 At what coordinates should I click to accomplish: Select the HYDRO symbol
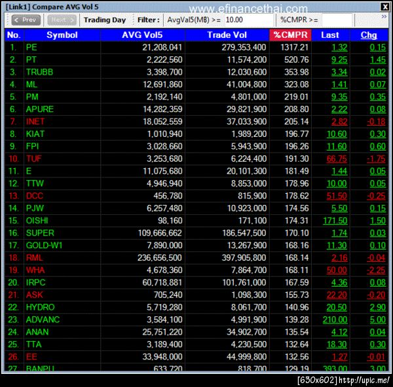[41, 307]
